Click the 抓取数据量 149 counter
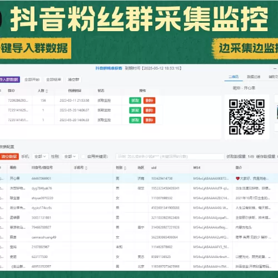The image size is (278, 278). coord(240,157)
